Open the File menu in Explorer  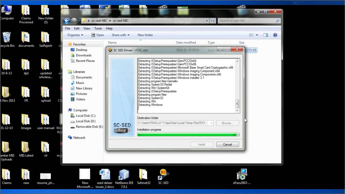point(68,28)
